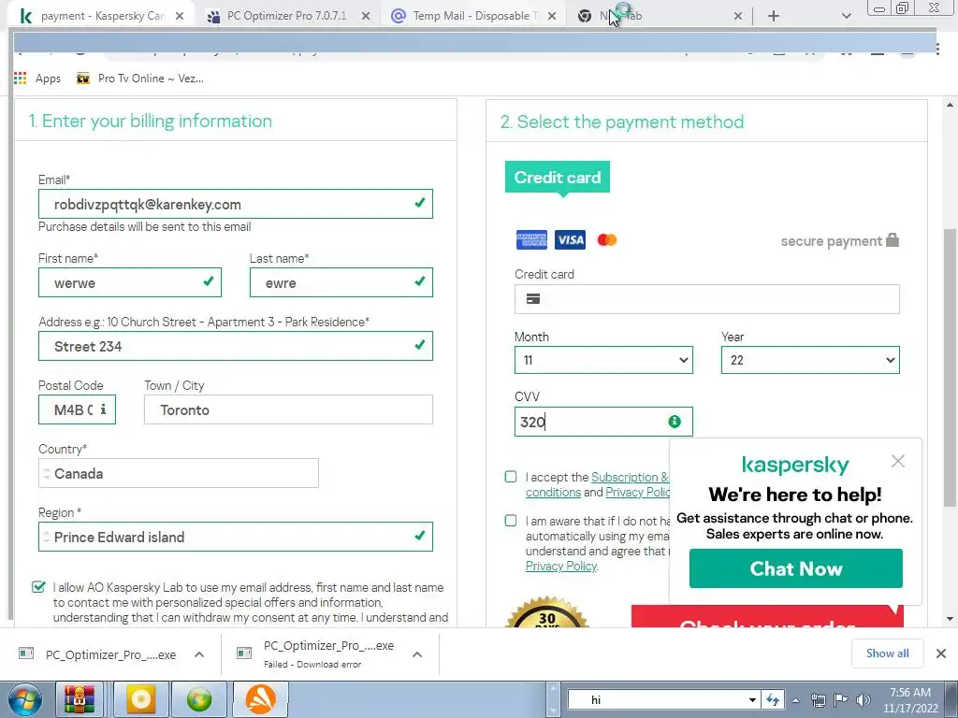Screen dimensions: 958x718
Task: Click the Mastercard logo
Action: click(607, 240)
